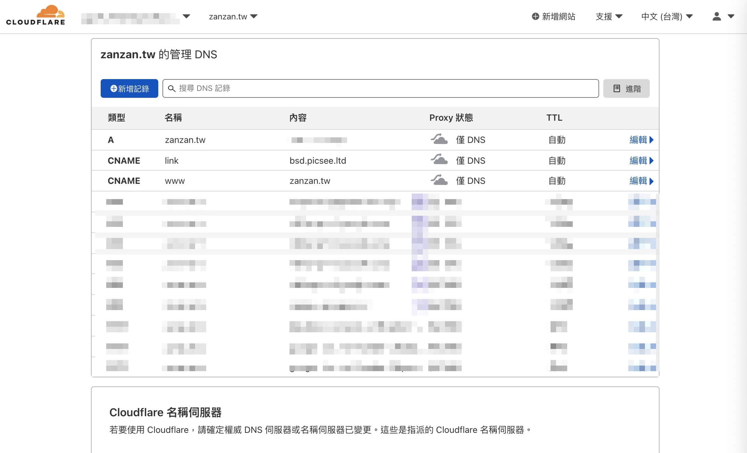The width and height of the screenshot is (747, 453).
Task: Toggle proxy cloud icon for zanzan.tw A record
Action: click(439, 139)
